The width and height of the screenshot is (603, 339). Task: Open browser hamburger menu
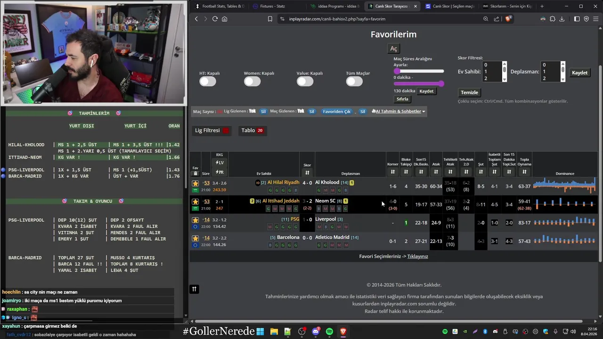(x=596, y=19)
